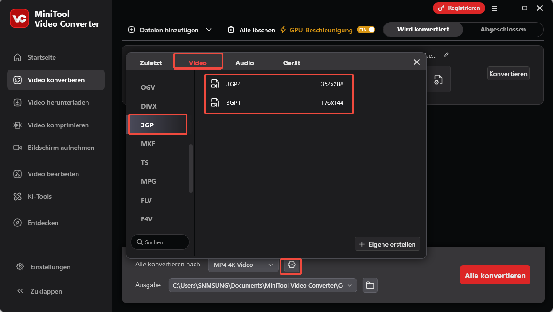
Task: Click the Konvertieren button
Action: [x=508, y=74]
